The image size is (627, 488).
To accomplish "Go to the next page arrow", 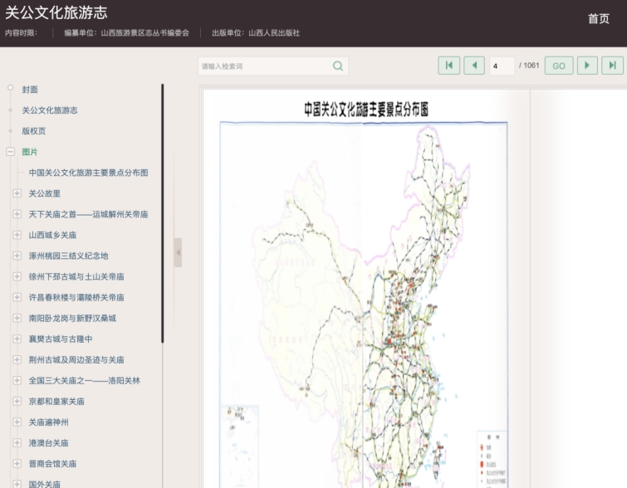I will point(587,66).
